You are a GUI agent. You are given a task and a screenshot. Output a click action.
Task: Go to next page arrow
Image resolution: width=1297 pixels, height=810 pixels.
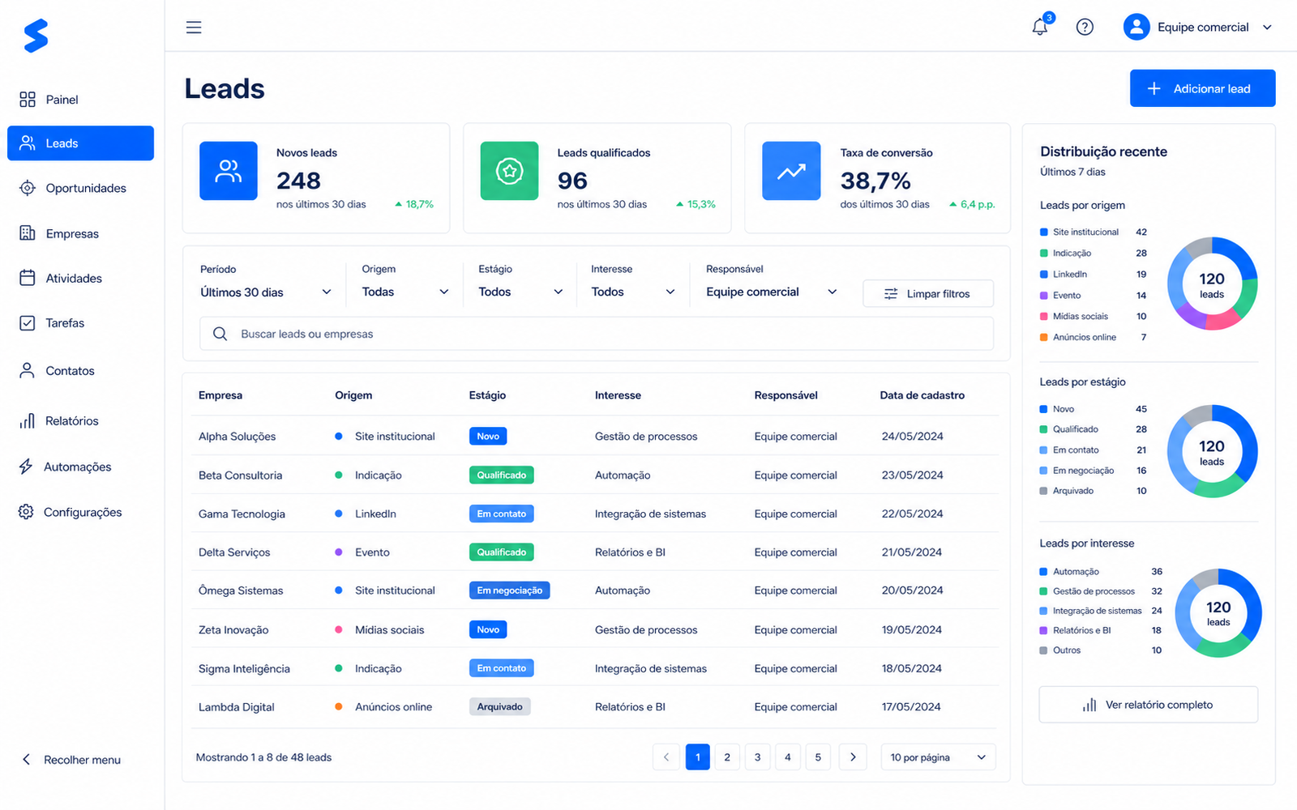tap(853, 757)
